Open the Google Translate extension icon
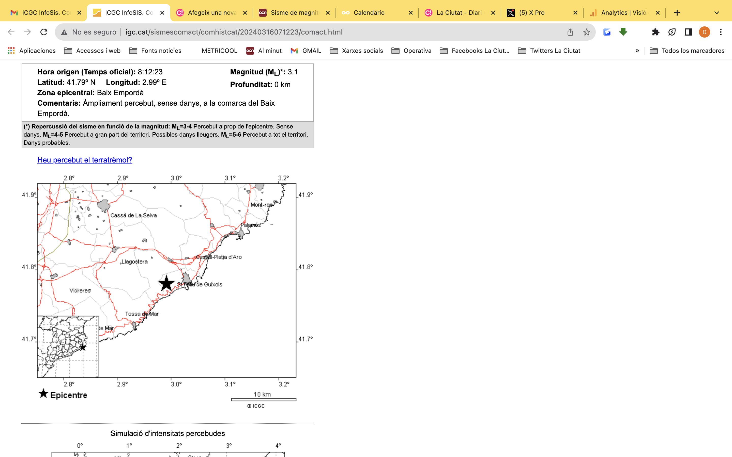 pos(607,32)
